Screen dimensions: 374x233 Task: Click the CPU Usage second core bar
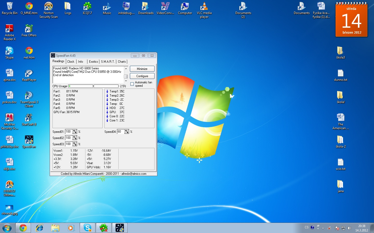[106, 86]
